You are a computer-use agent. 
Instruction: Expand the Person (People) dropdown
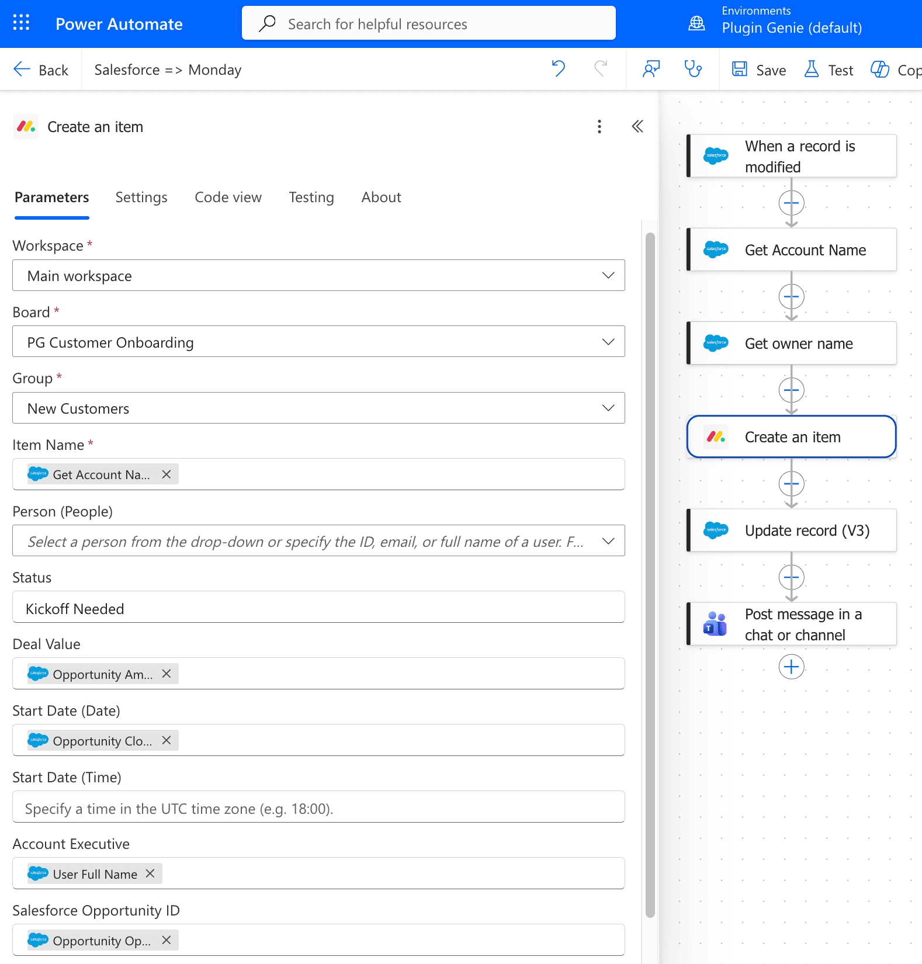coord(608,541)
